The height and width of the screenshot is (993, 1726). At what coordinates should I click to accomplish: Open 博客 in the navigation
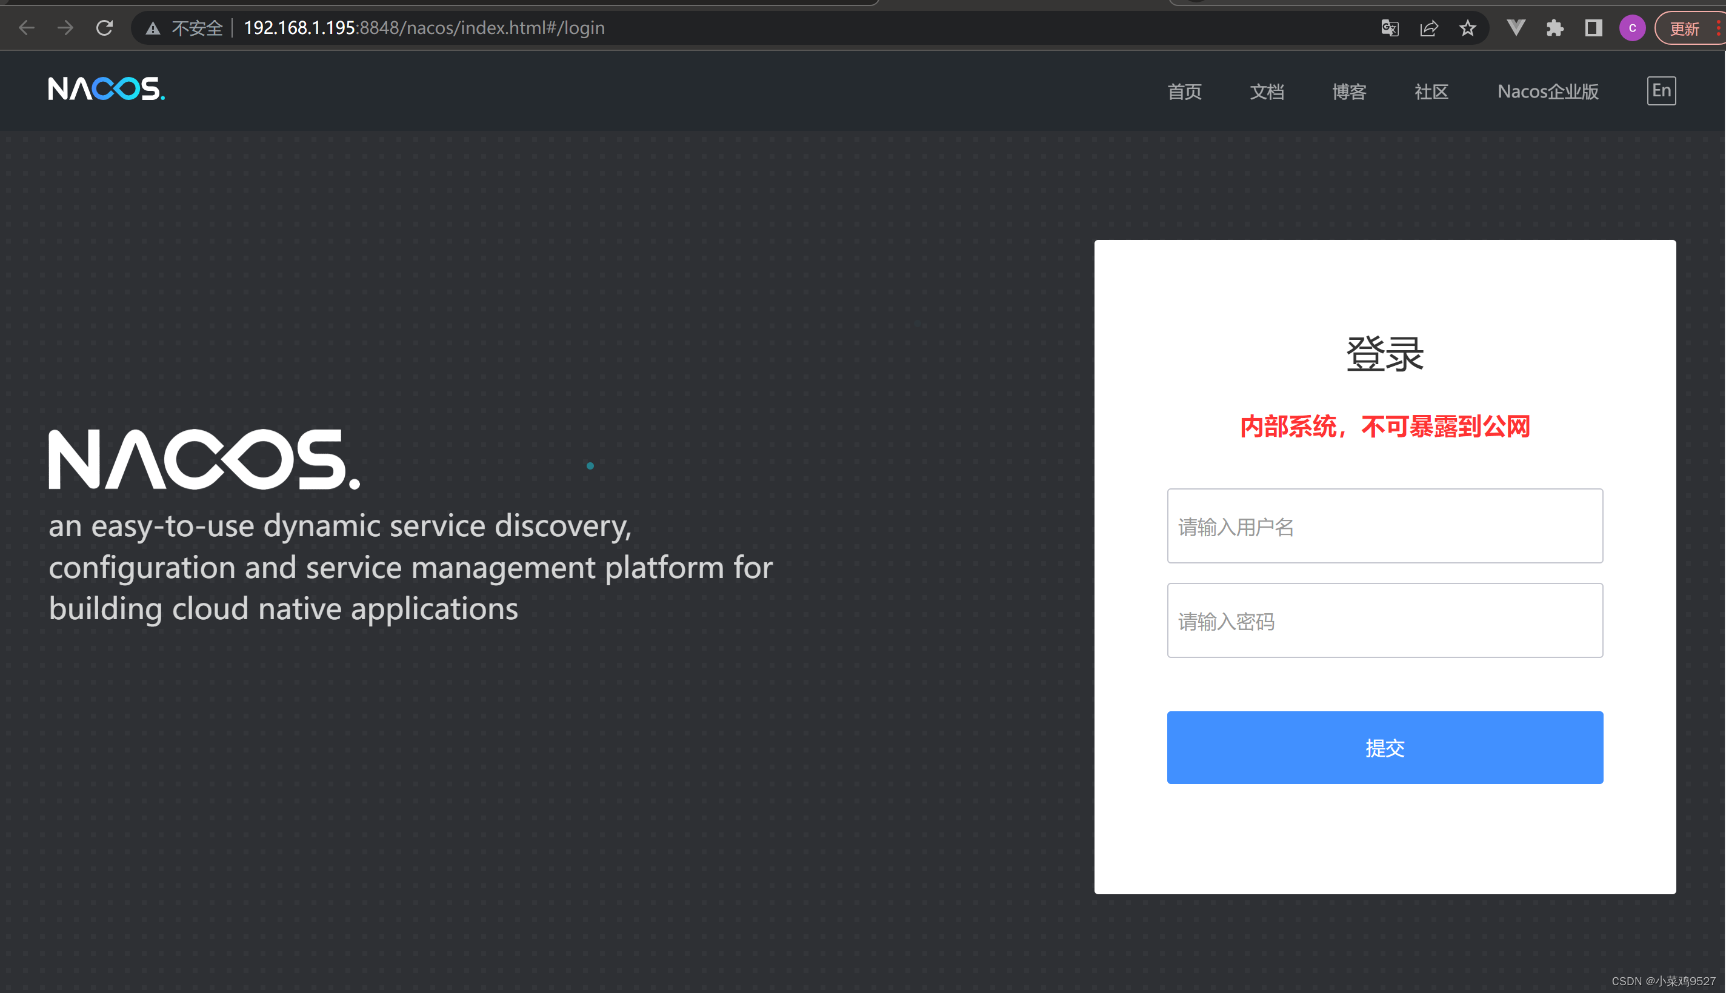pos(1350,91)
